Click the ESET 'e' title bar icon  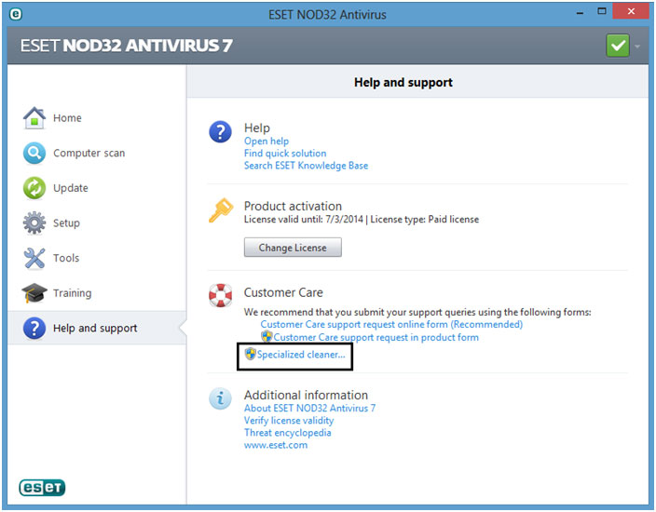point(16,14)
